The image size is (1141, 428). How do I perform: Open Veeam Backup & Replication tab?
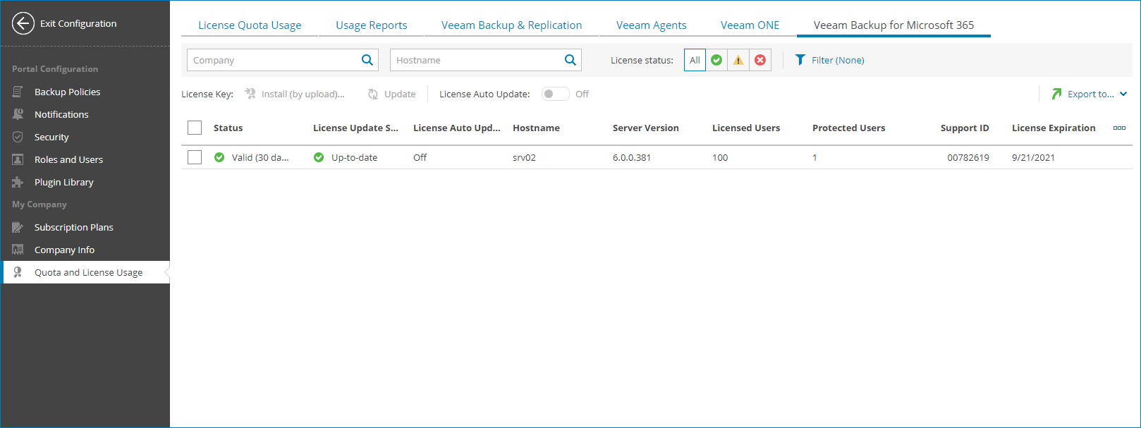pos(512,25)
